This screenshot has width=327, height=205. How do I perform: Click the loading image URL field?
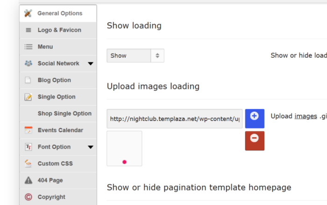click(175, 119)
